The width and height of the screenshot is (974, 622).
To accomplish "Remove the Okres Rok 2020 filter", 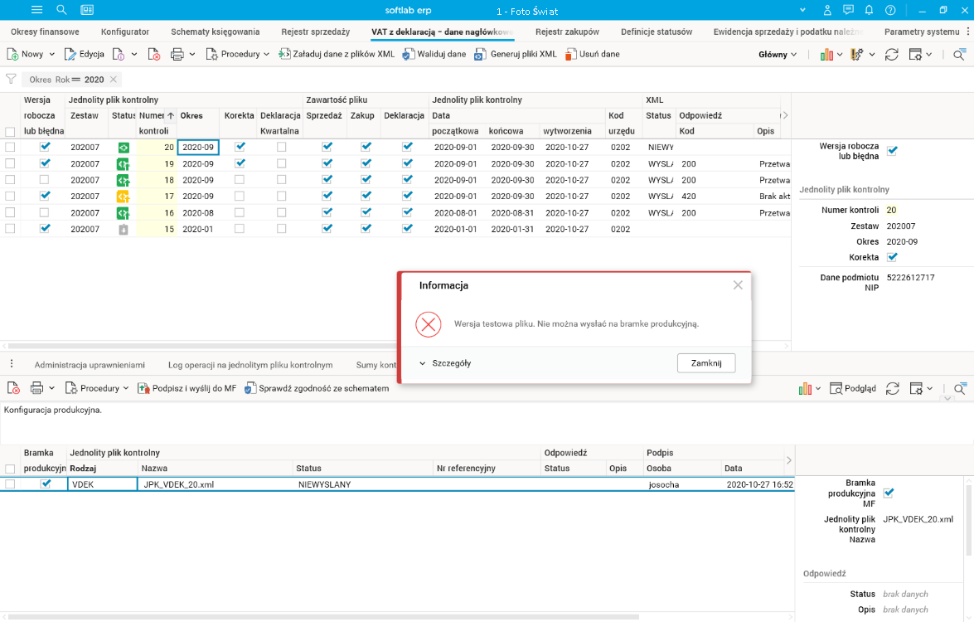I will tap(113, 80).
